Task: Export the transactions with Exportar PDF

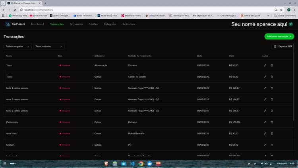Action: 283,47
